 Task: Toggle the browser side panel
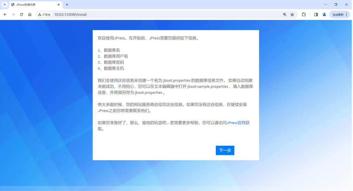[x=316, y=15]
